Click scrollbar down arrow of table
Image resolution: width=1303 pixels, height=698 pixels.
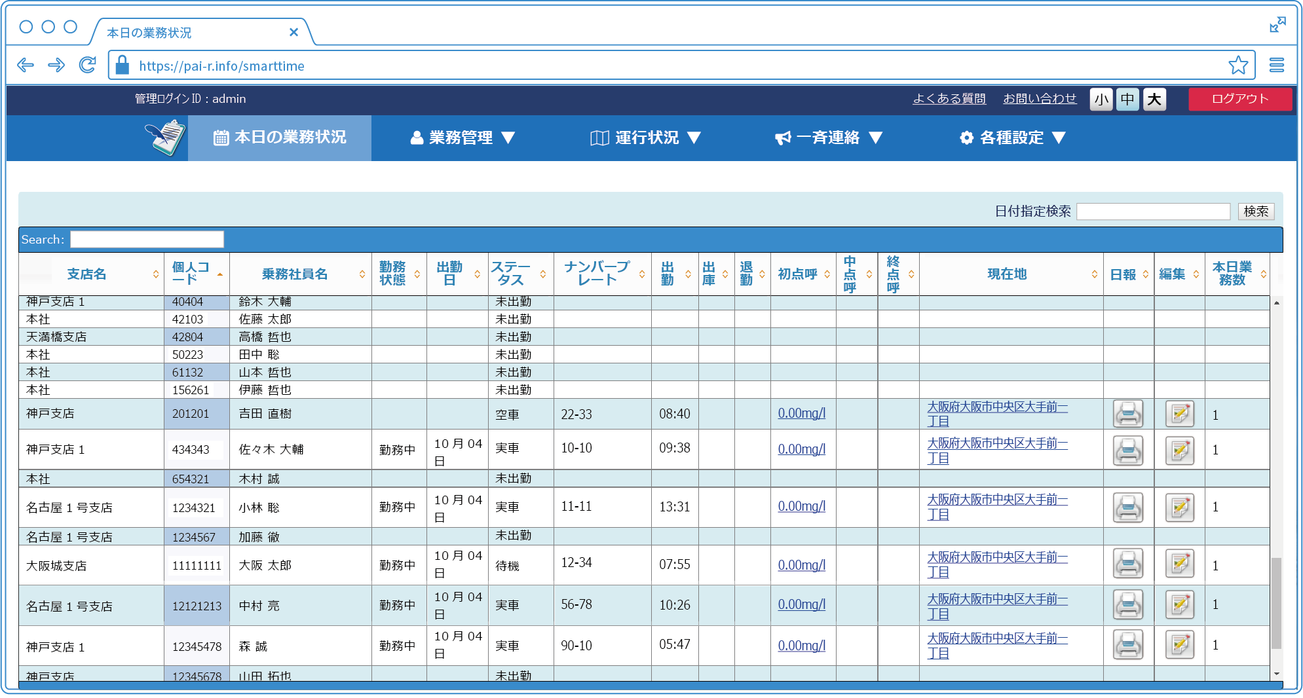pyautogui.click(x=1276, y=674)
